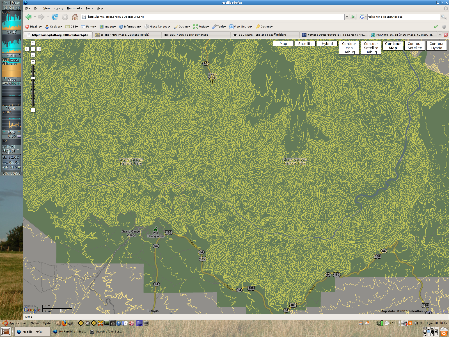Viewport: 449px width, 337px height.
Task: Open the Bookmarks menu
Action: (x=74, y=8)
